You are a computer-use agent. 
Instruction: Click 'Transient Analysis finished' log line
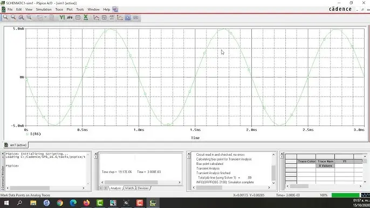click(x=214, y=173)
